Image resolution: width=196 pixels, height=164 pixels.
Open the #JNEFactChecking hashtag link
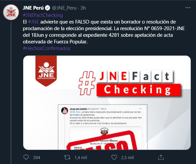[43, 15]
